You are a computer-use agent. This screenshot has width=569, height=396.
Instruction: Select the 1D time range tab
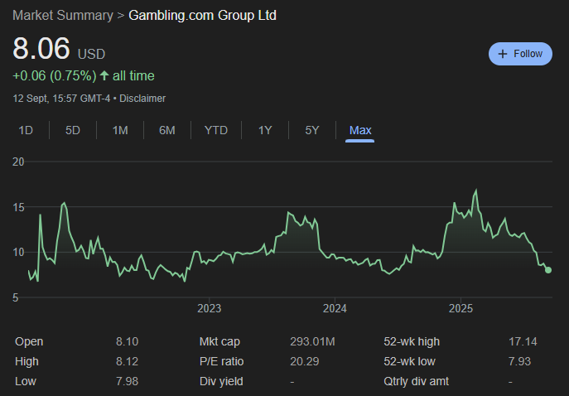(26, 130)
